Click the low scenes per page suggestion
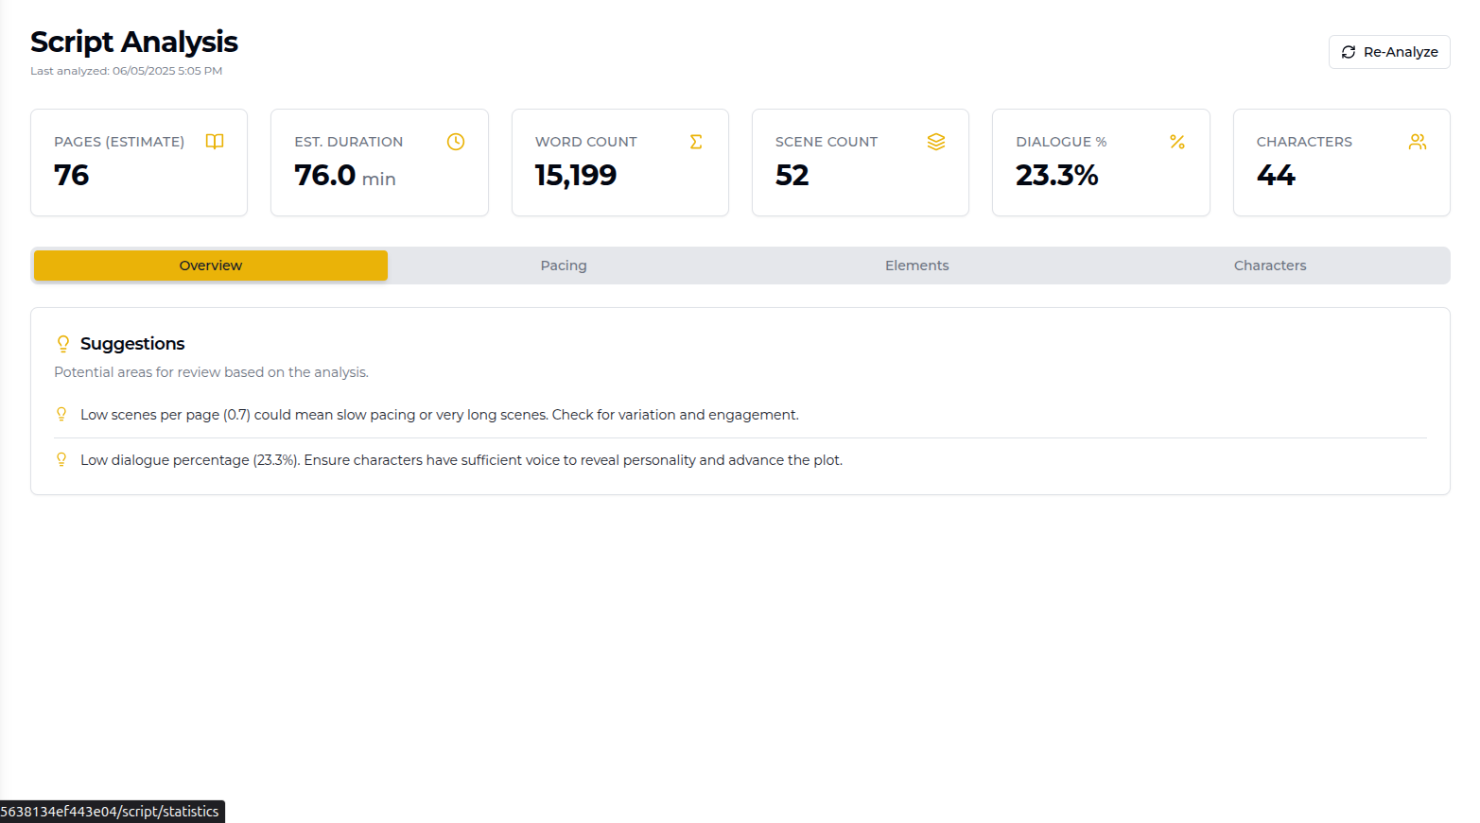Viewport: 1480px width, 823px height. tap(440, 415)
